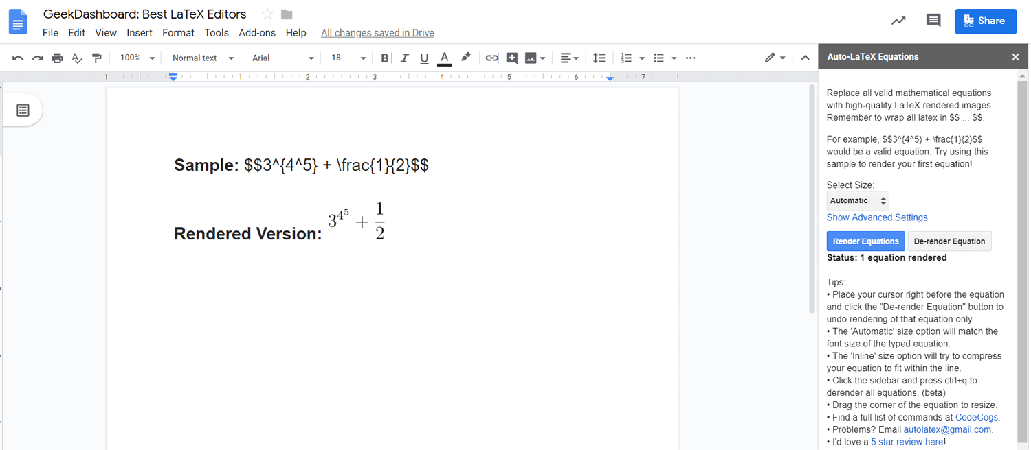The width and height of the screenshot is (1031, 450).
Task: Click All changes saved in Drive
Action: point(377,33)
